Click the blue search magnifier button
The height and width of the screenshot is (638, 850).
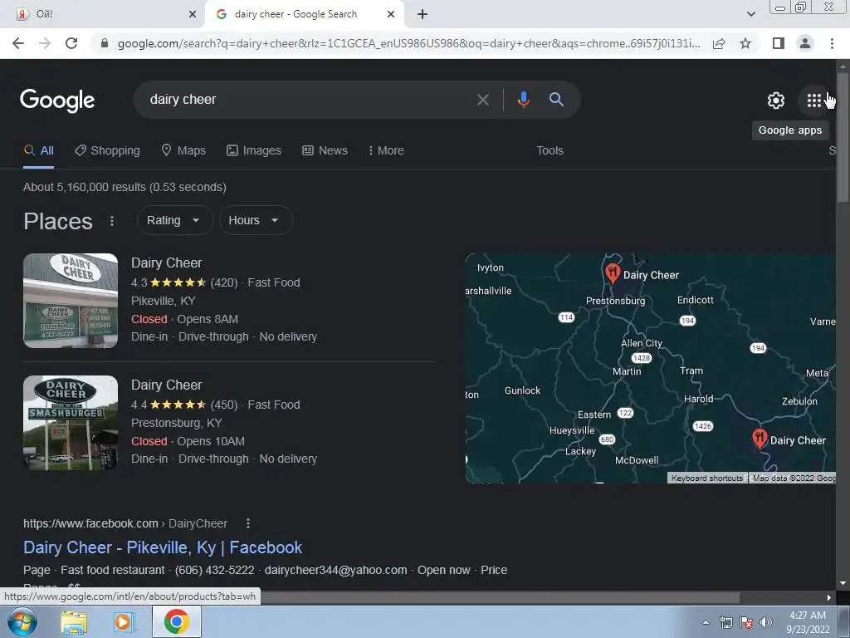pos(556,100)
